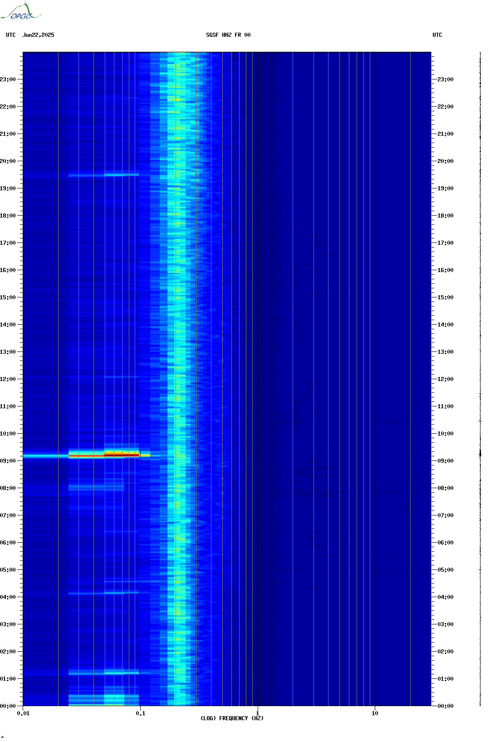Click the 13:00 label on the right axis

tap(446, 352)
